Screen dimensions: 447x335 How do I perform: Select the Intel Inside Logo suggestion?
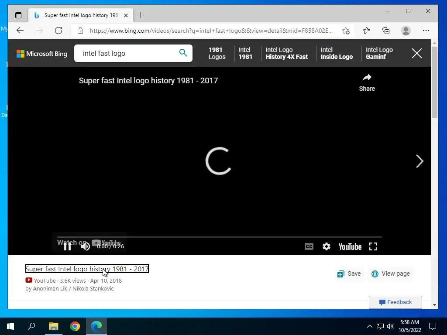[337, 53]
